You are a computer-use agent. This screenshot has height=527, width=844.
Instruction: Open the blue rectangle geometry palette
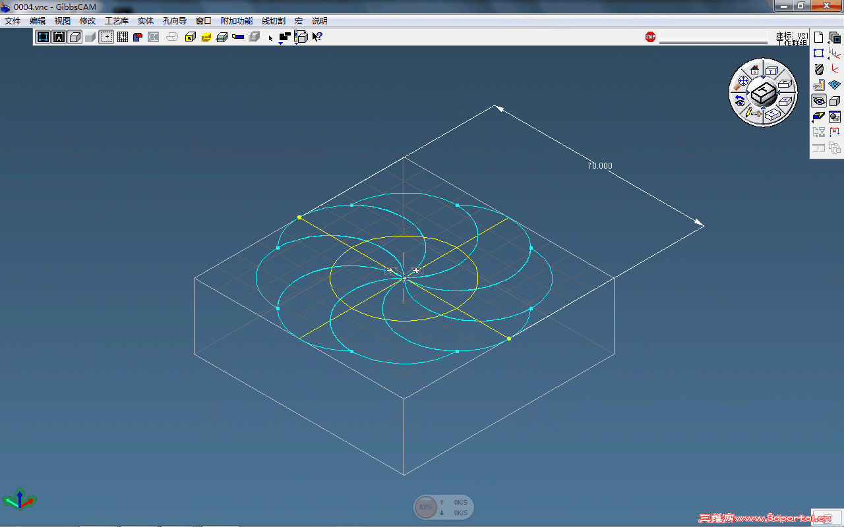coord(819,53)
